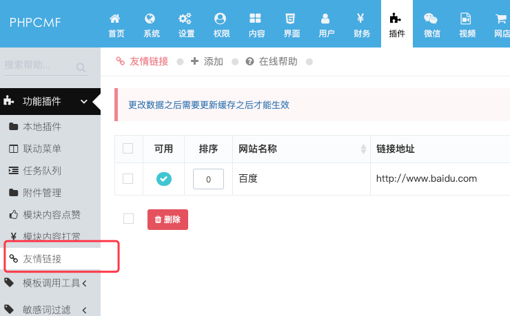Open the 权限 user-circle icon
Screen dimensions: 510x316
pos(220,19)
